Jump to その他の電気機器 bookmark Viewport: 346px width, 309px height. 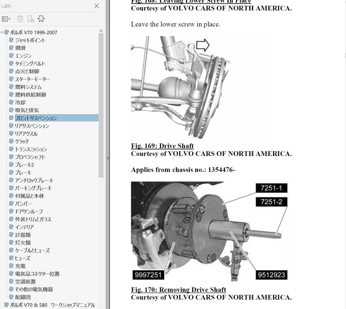click(x=34, y=289)
